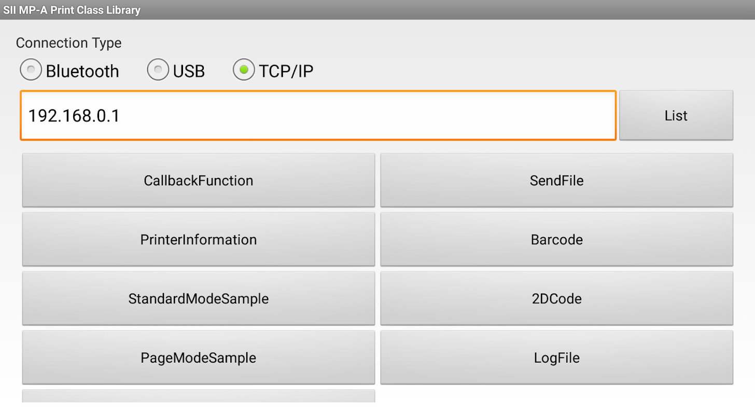
Task: Tap the SendFile button
Action: [x=556, y=181]
